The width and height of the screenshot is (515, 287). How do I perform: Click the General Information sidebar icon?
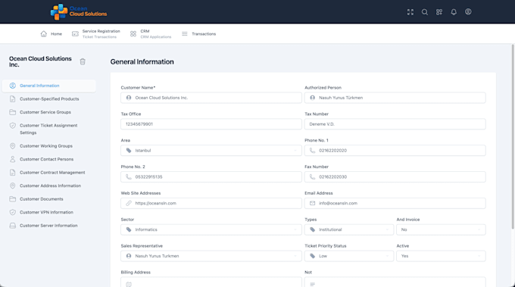coord(12,86)
